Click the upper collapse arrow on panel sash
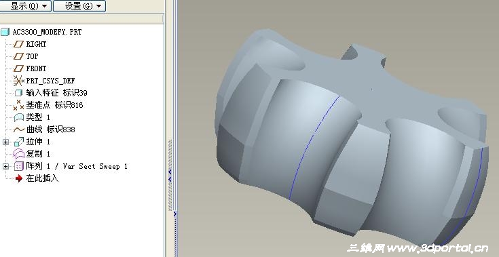This screenshot has height=257, width=499. tap(170, 172)
